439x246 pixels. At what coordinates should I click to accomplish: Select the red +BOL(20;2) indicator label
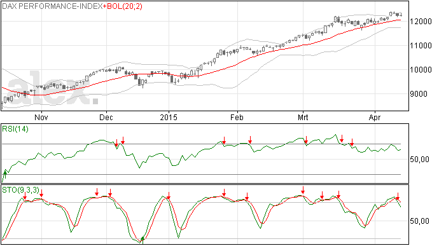click(123, 6)
